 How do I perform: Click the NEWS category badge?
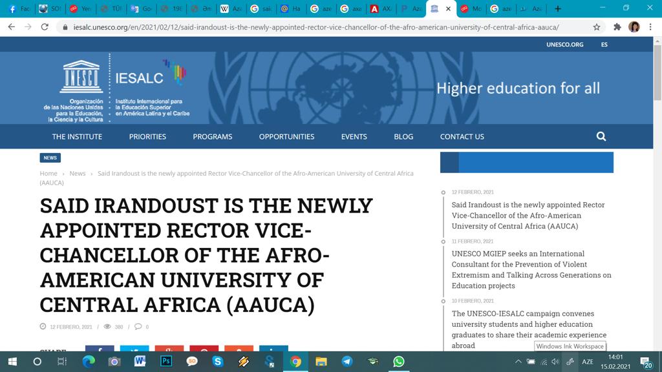(50, 158)
